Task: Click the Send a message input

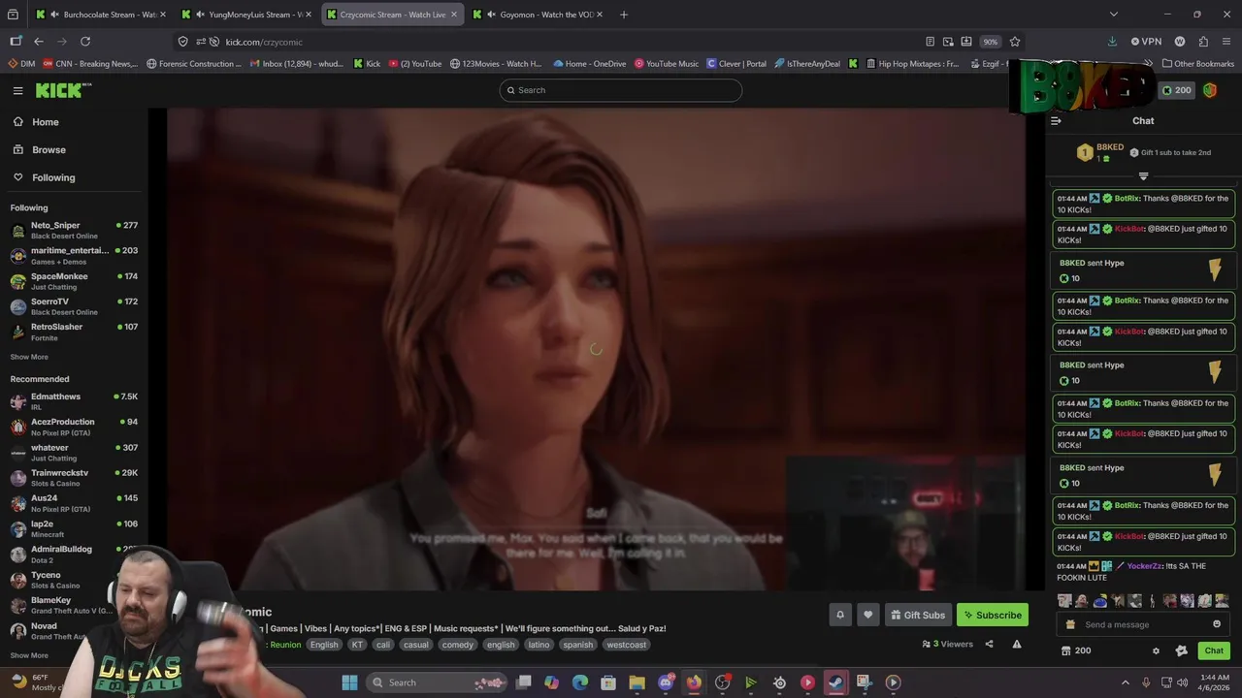Action: point(1143,624)
